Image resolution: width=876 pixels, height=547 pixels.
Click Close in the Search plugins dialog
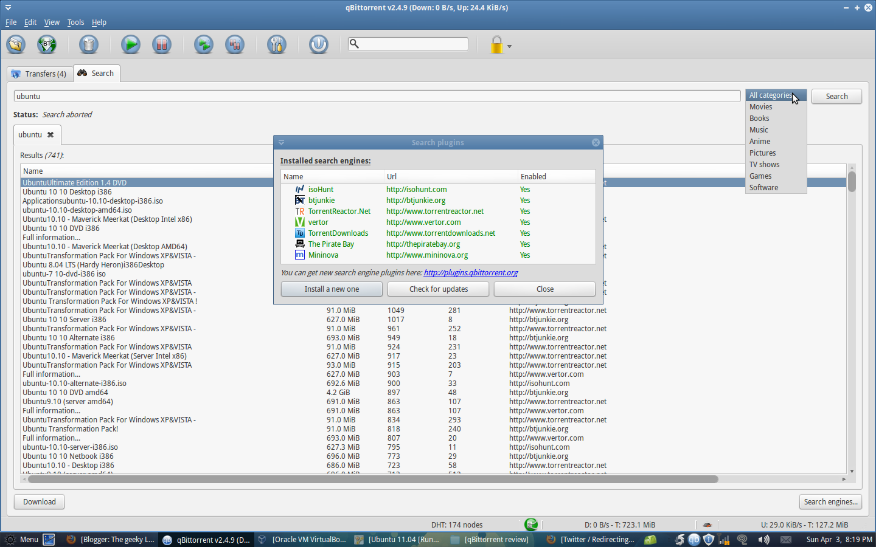(x=544, y=289)
